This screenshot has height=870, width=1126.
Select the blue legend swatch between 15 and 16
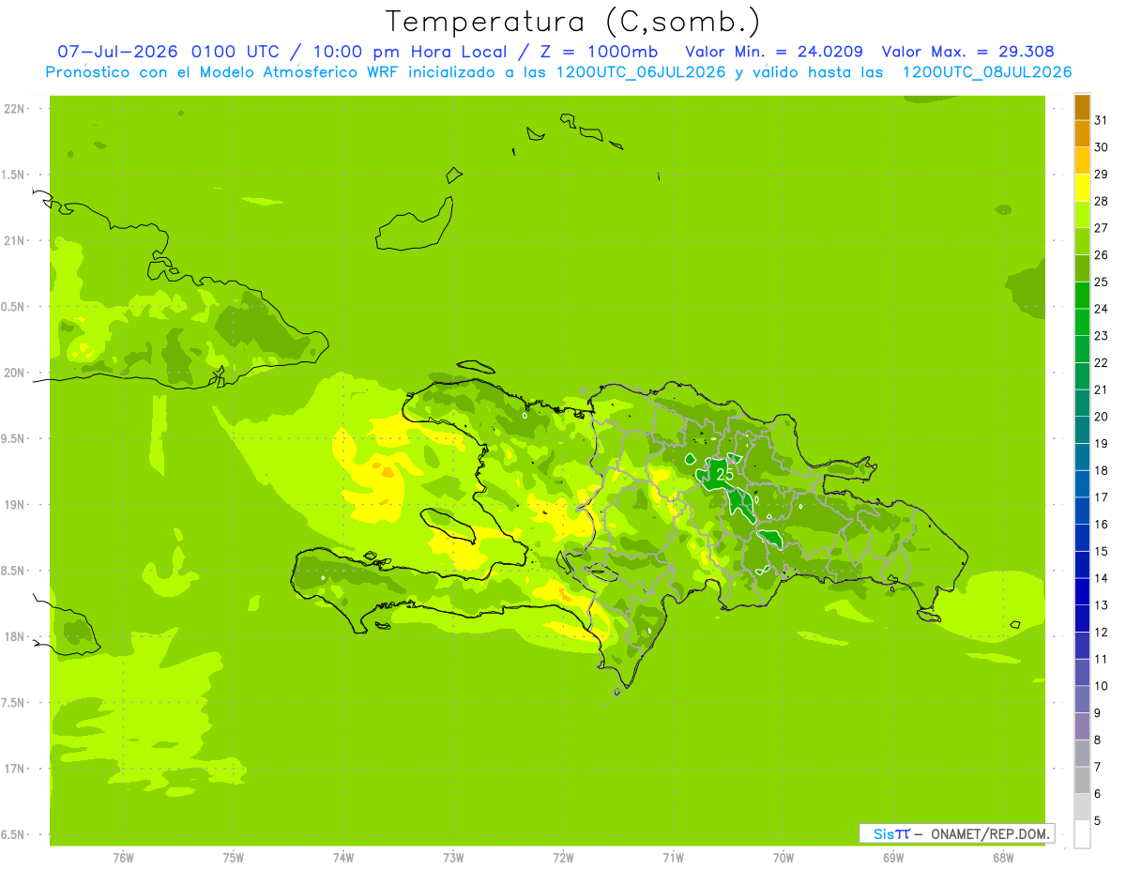click(1082, 537)
